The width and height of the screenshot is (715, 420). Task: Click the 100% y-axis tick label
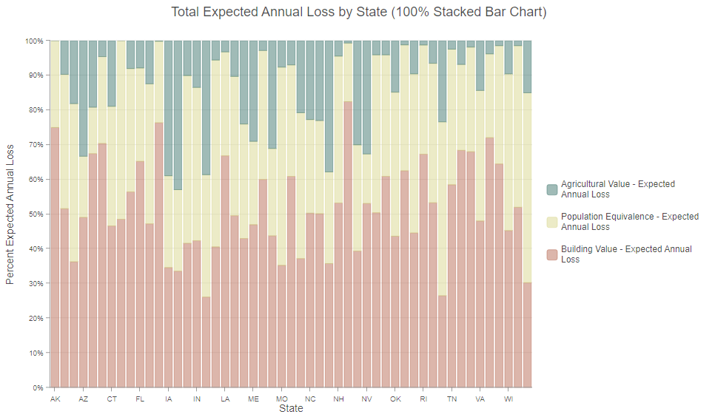pyautogui.click(x=35, y=41)
